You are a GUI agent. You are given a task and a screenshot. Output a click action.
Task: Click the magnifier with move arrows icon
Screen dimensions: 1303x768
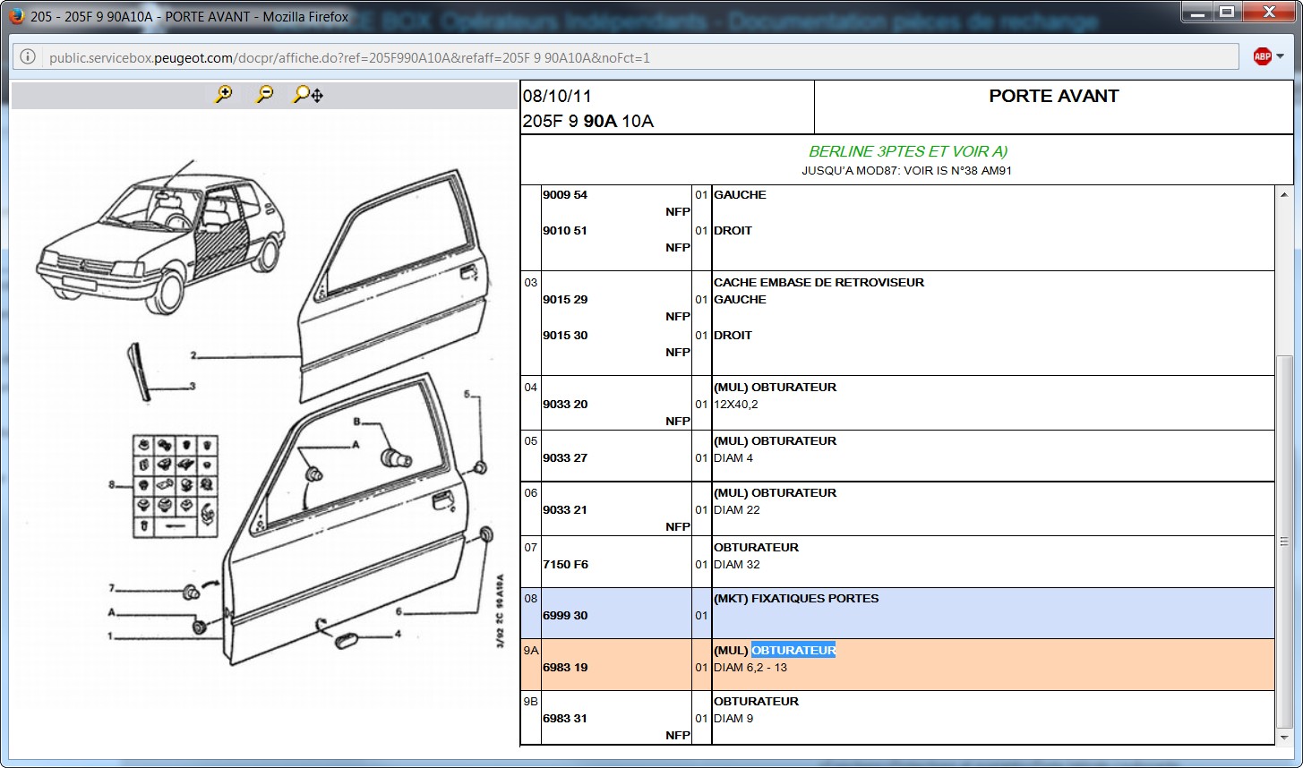(x=308, y=94)
